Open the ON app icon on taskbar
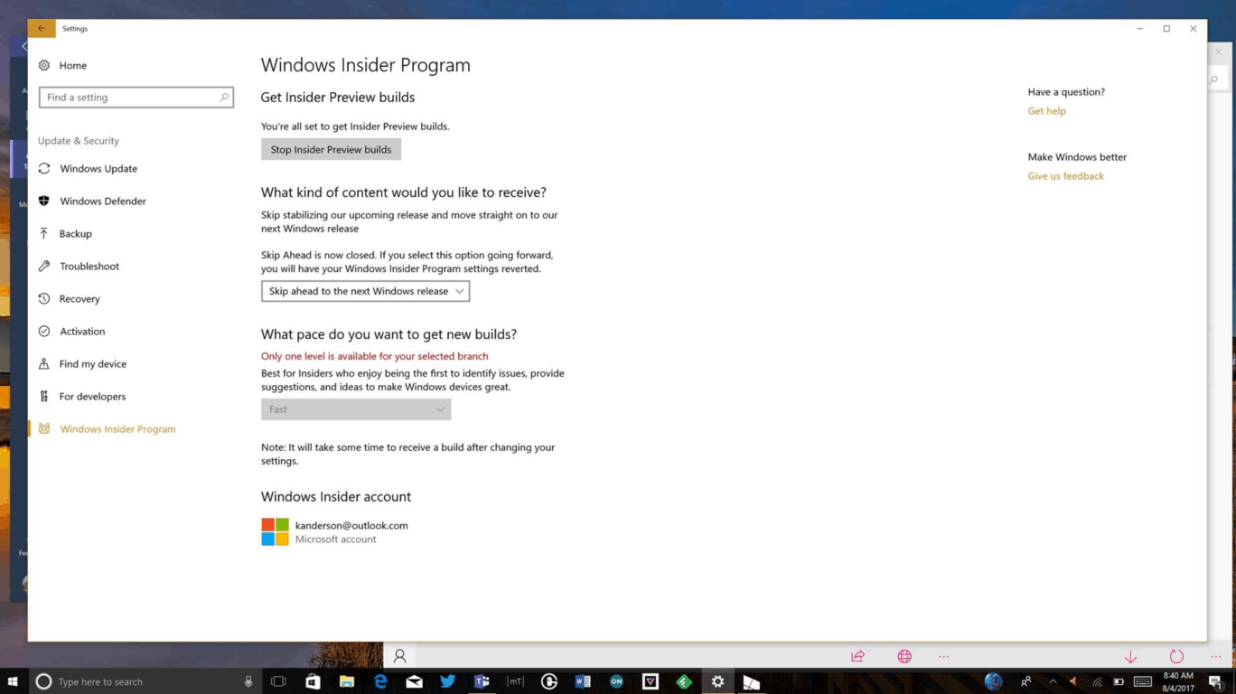Viewport: 1236px width, 694px height. [616, 681]
